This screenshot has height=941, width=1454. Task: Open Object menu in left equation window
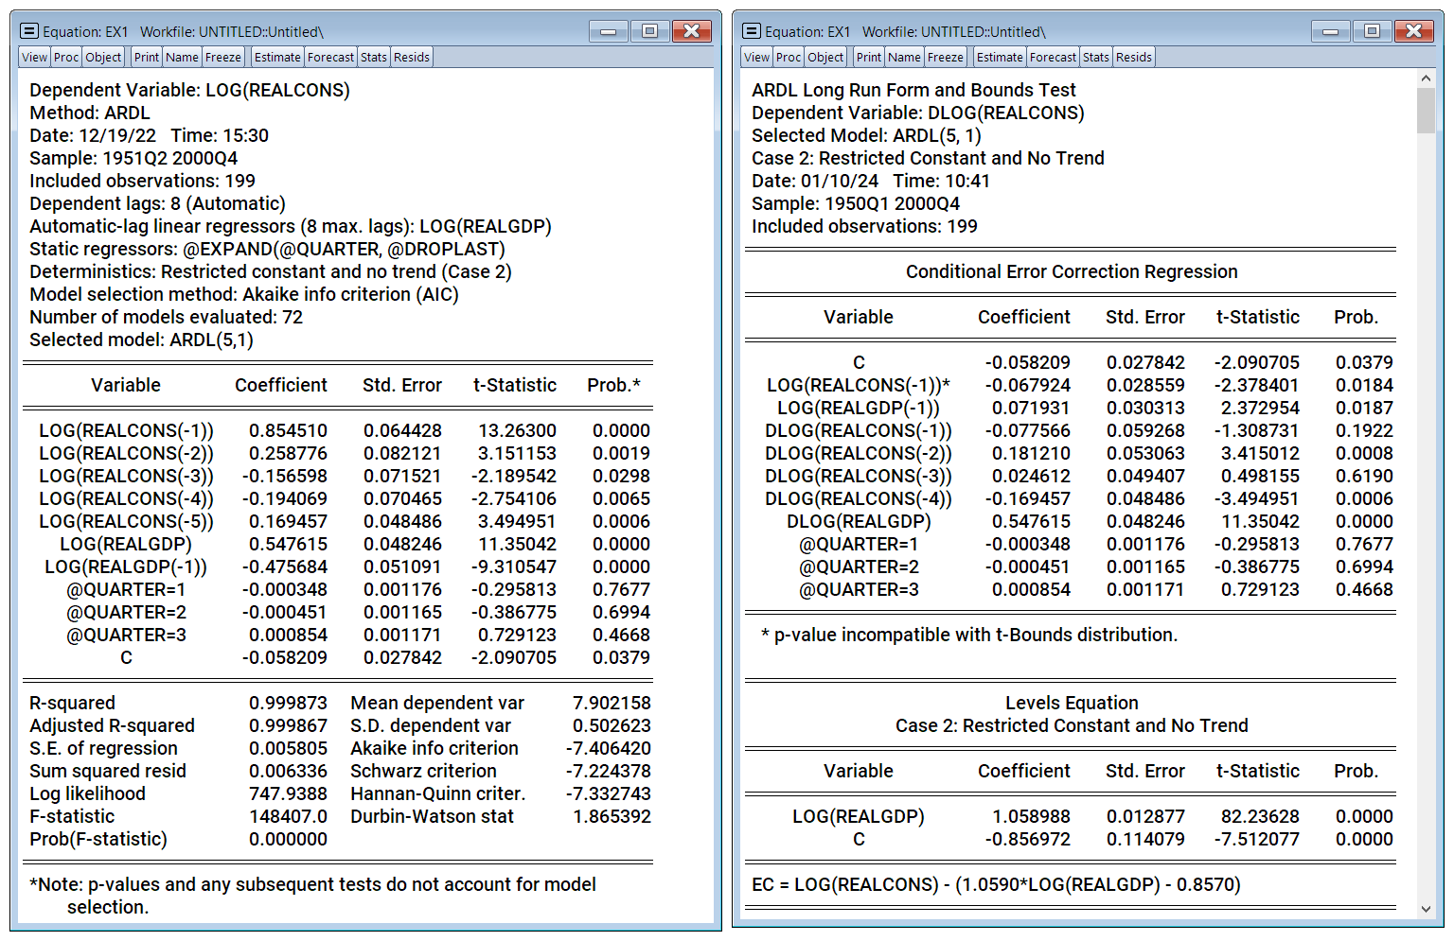(103, 57)
